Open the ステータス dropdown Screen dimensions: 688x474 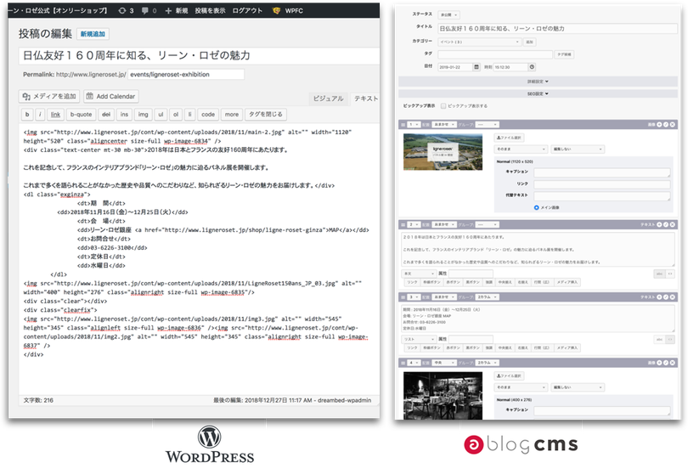click(448, 15)
